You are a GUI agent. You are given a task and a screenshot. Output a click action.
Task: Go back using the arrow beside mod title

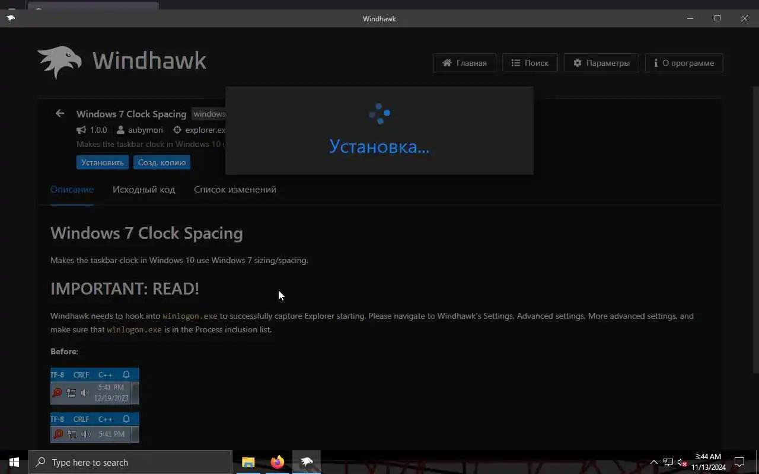(59, 113)
